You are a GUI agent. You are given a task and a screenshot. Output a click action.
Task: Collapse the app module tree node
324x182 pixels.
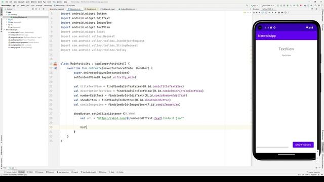[5, 12]
